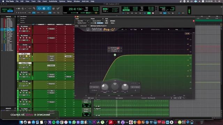Click the Groups list options icon
Image resolution: width=223 pixels, height=125 pixels.
[x=15, y=108]
